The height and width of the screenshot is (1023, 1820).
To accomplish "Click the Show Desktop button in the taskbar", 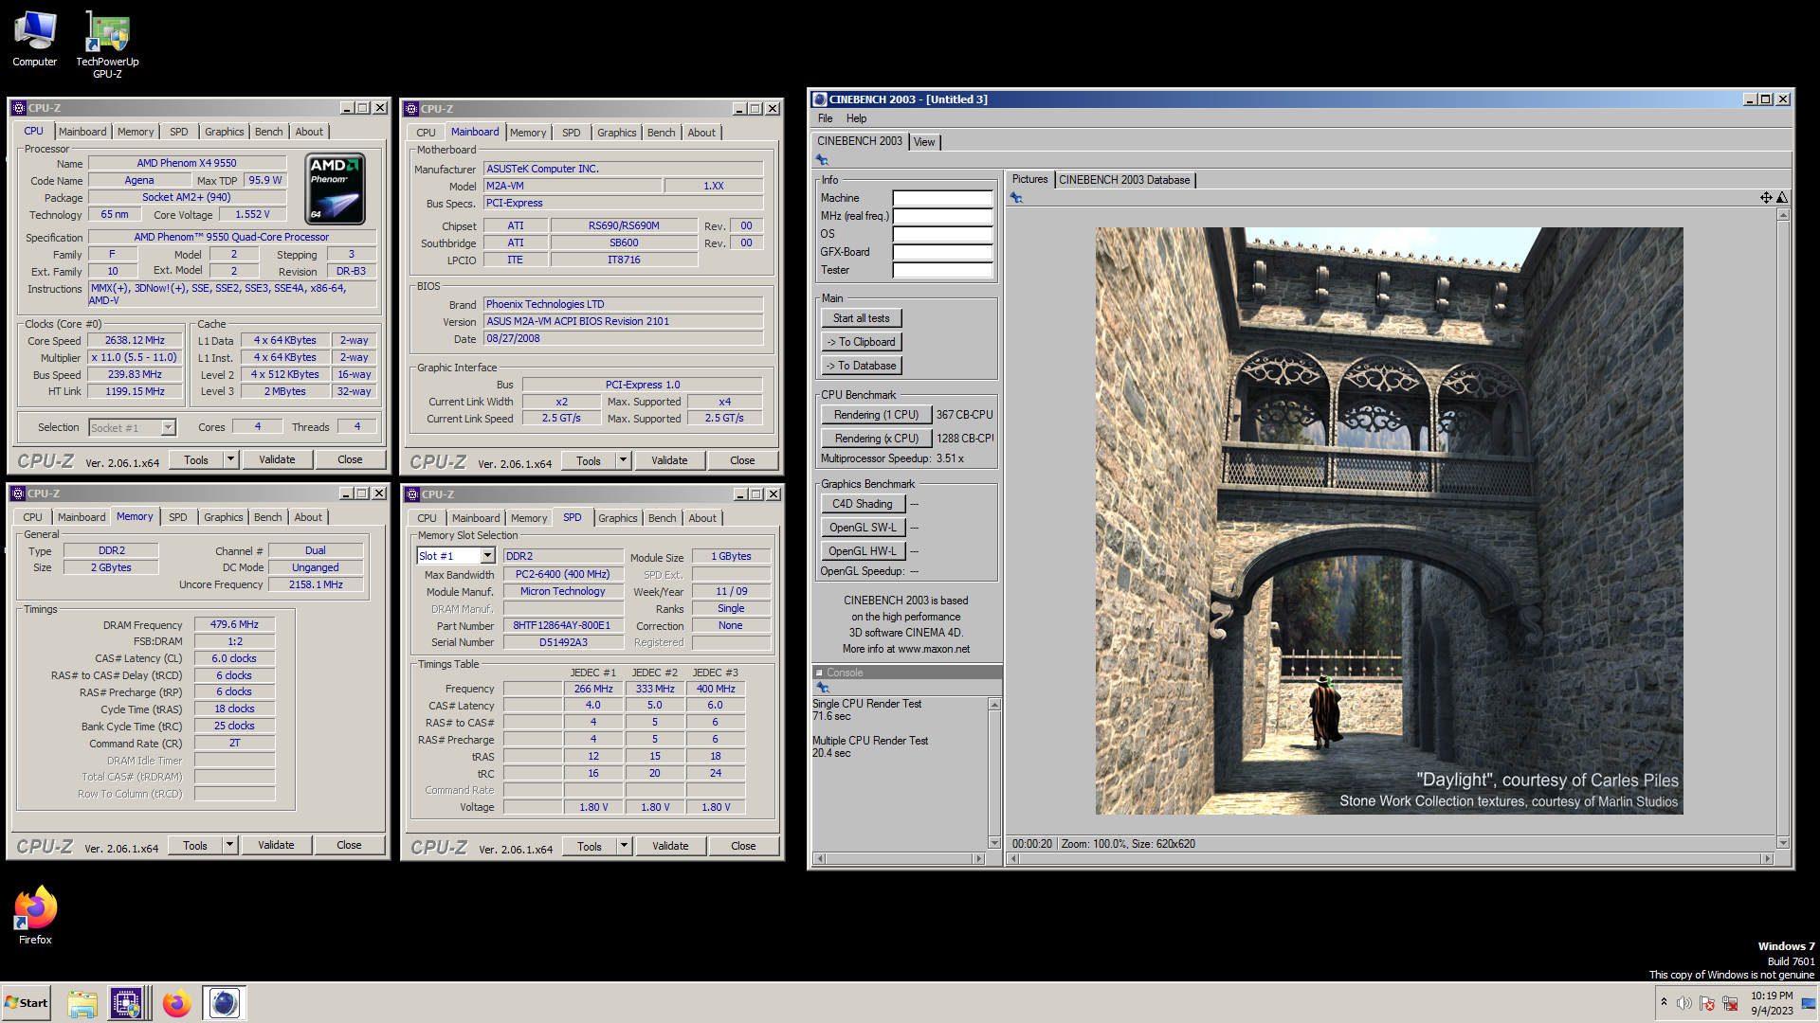I will pos(1809,1003).
